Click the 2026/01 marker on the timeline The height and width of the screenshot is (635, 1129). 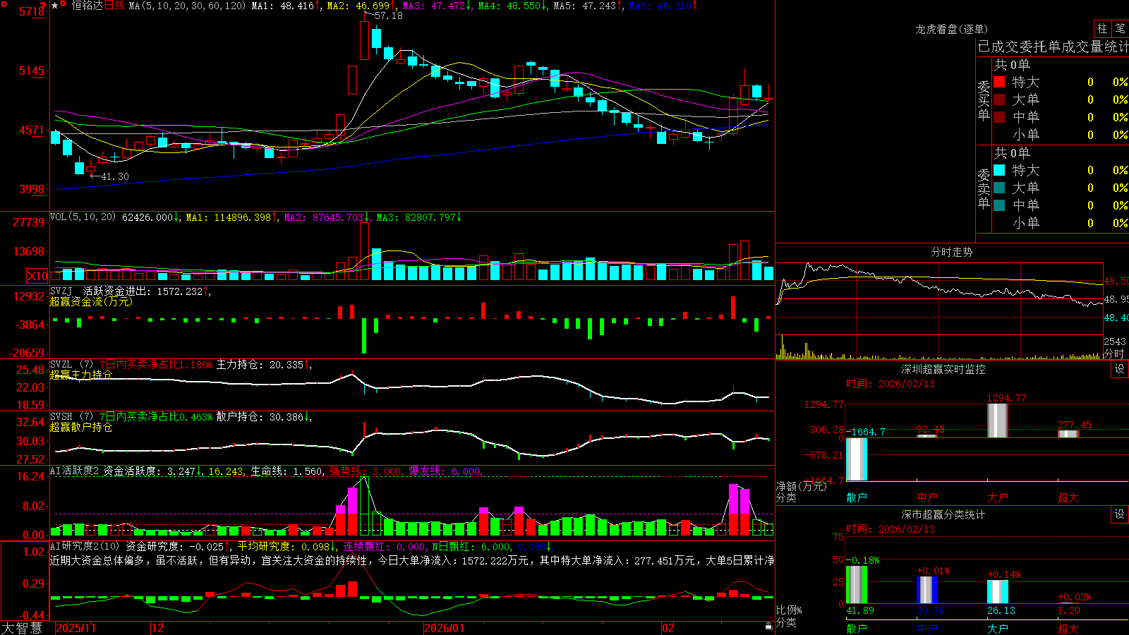coord(444,628)
